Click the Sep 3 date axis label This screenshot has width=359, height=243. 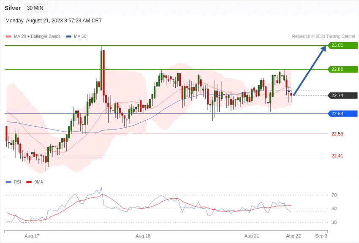[x=321, y=236]
